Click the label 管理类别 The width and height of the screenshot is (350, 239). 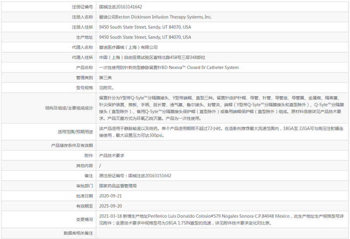tap(84, 78)
